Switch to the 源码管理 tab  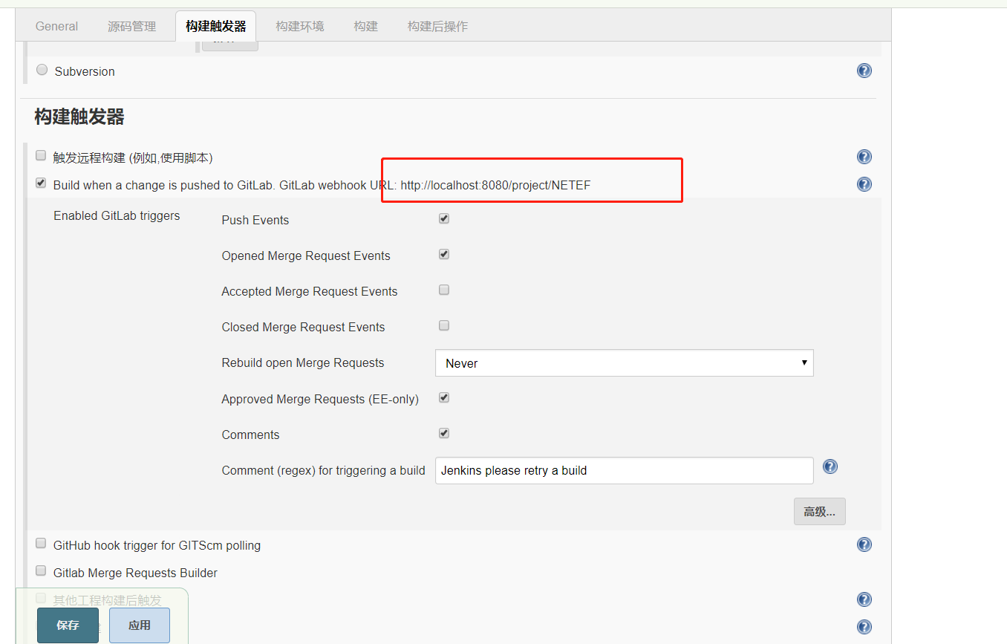tap(132, 26)
